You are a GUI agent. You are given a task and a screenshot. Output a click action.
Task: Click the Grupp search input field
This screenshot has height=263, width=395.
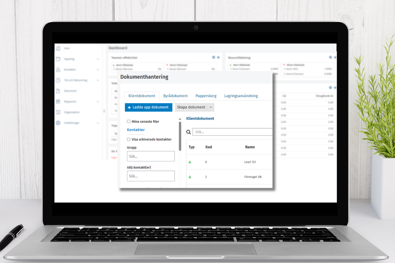[151, 156]
